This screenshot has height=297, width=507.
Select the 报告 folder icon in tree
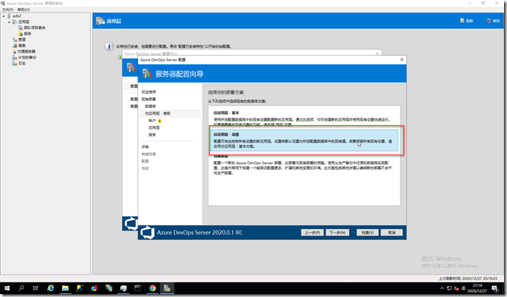tap(20, 34)
